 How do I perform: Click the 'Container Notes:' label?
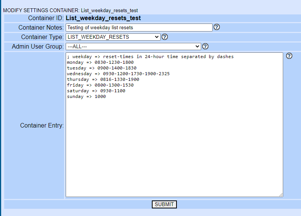point(41,27)
